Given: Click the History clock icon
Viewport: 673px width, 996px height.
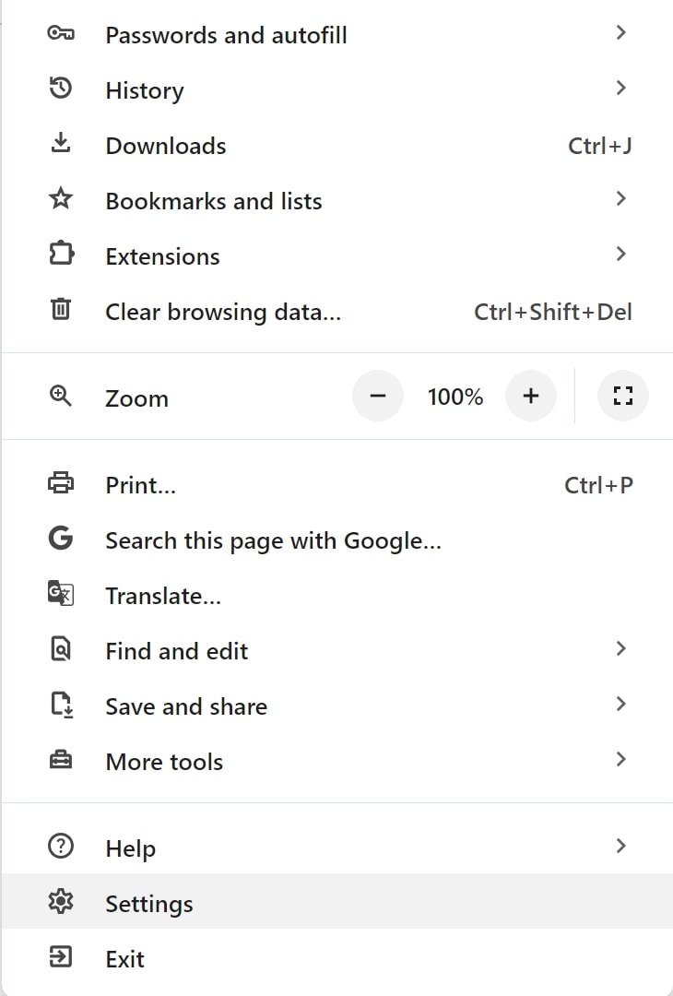Looking at the screenshot, I should [x=61, y=89].
